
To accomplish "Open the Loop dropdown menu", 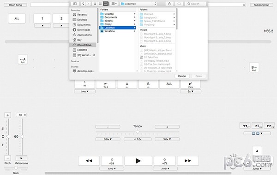I will (x=84, y=92).
